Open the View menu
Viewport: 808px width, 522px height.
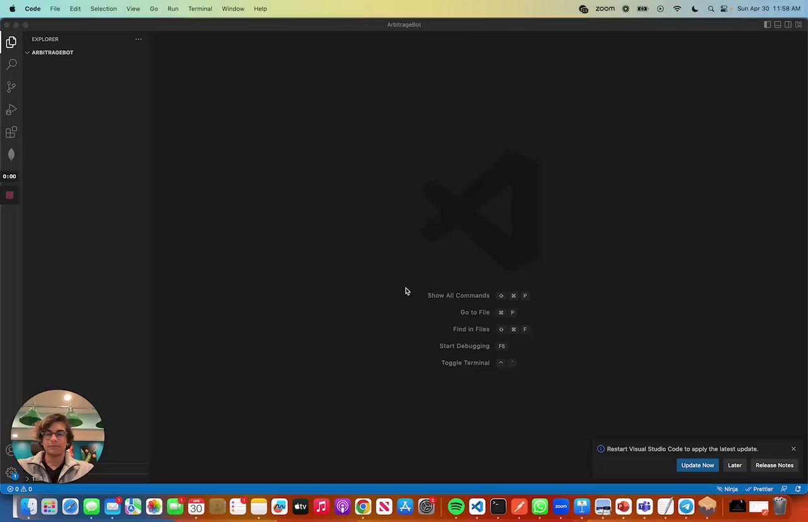(x=133, y=9)
